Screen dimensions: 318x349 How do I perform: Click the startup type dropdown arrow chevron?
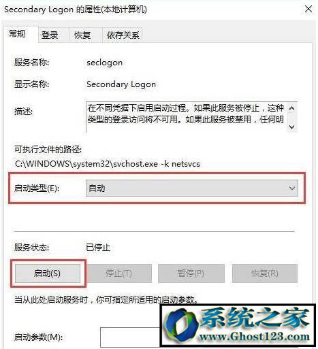tap(291, 188)
